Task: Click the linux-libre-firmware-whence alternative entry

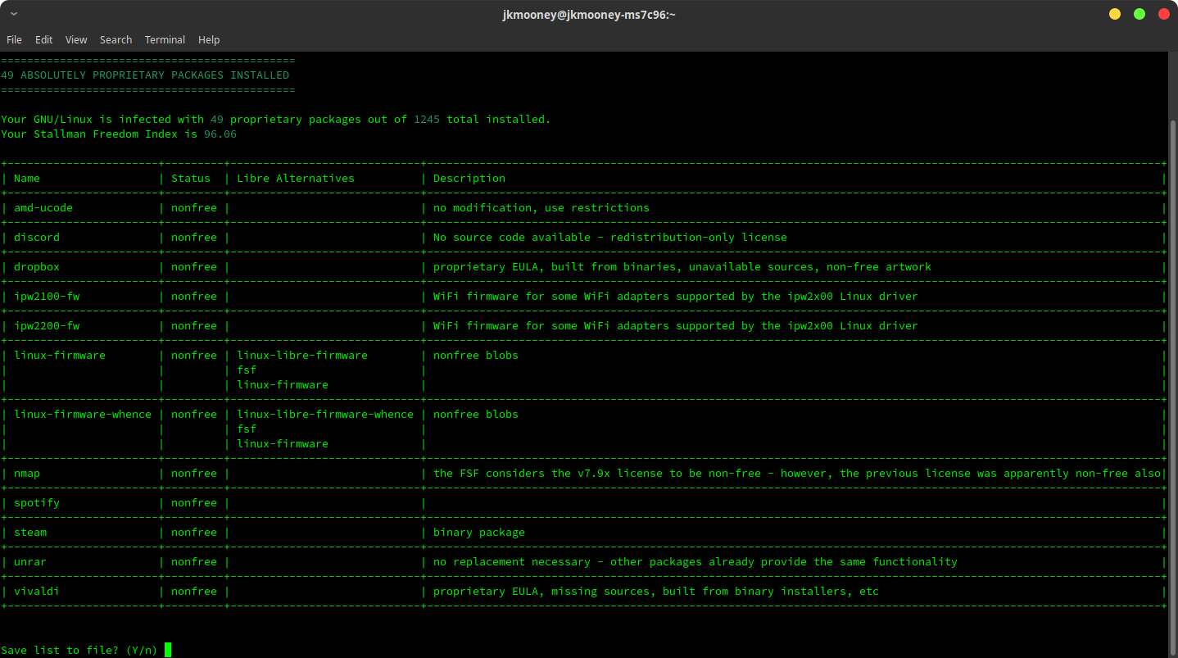Action: (x=325, y=414)
